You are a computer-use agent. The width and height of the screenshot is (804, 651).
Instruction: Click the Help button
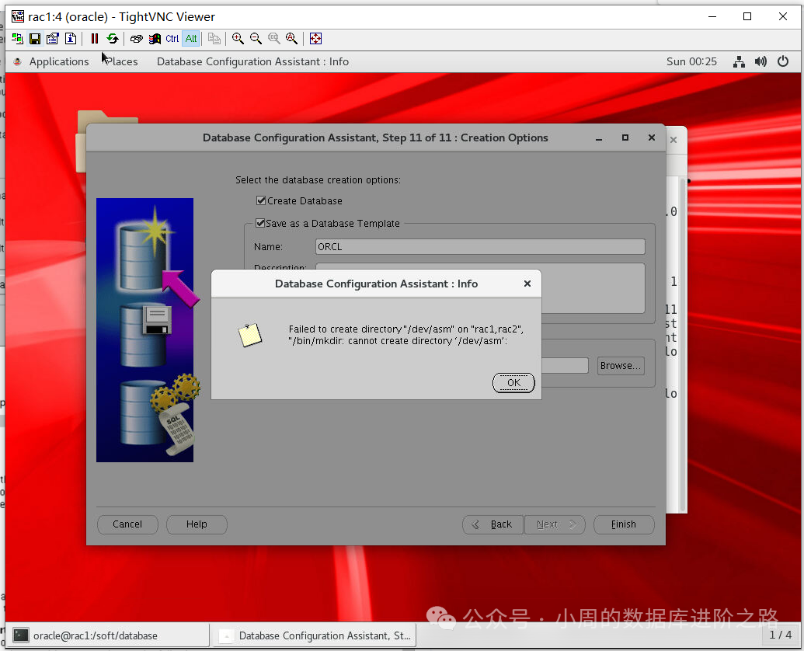pyautogui.click(x=197, y=524)
